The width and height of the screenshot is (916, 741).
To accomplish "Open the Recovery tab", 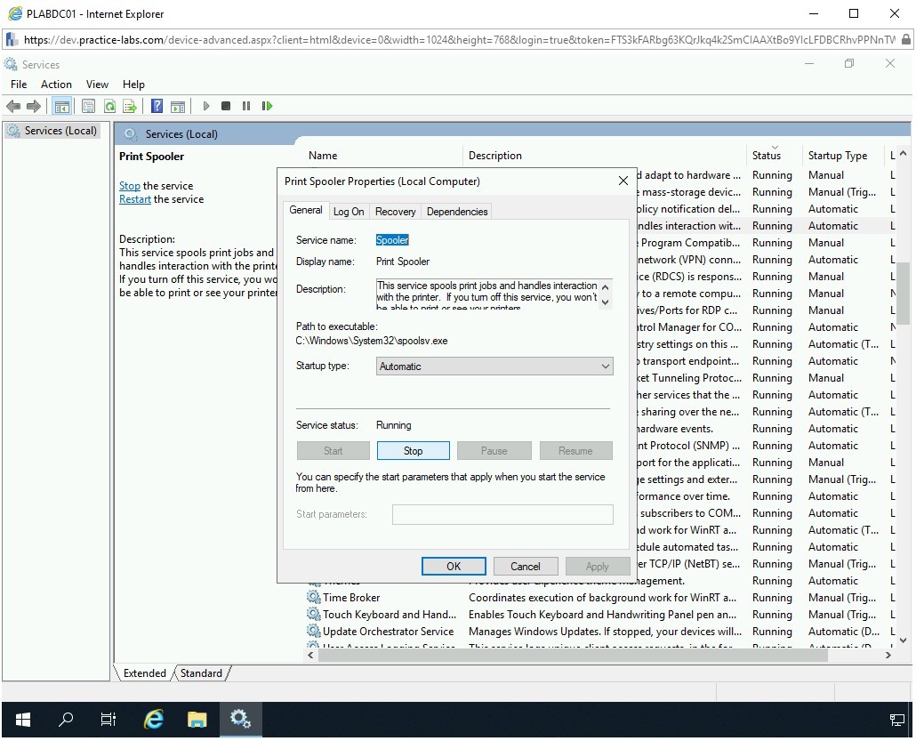I will click(x=395, y=212).
